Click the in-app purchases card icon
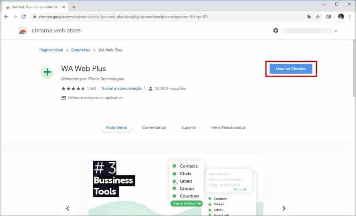This screenshot has width=356, height=216. [x=64, y=98]
